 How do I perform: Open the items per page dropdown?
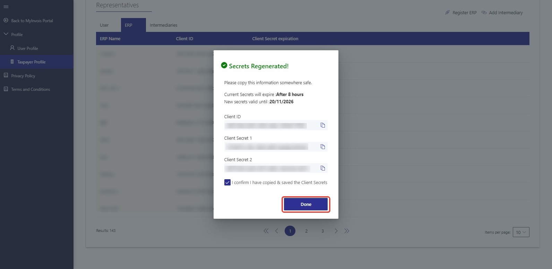tap(520, 232)
